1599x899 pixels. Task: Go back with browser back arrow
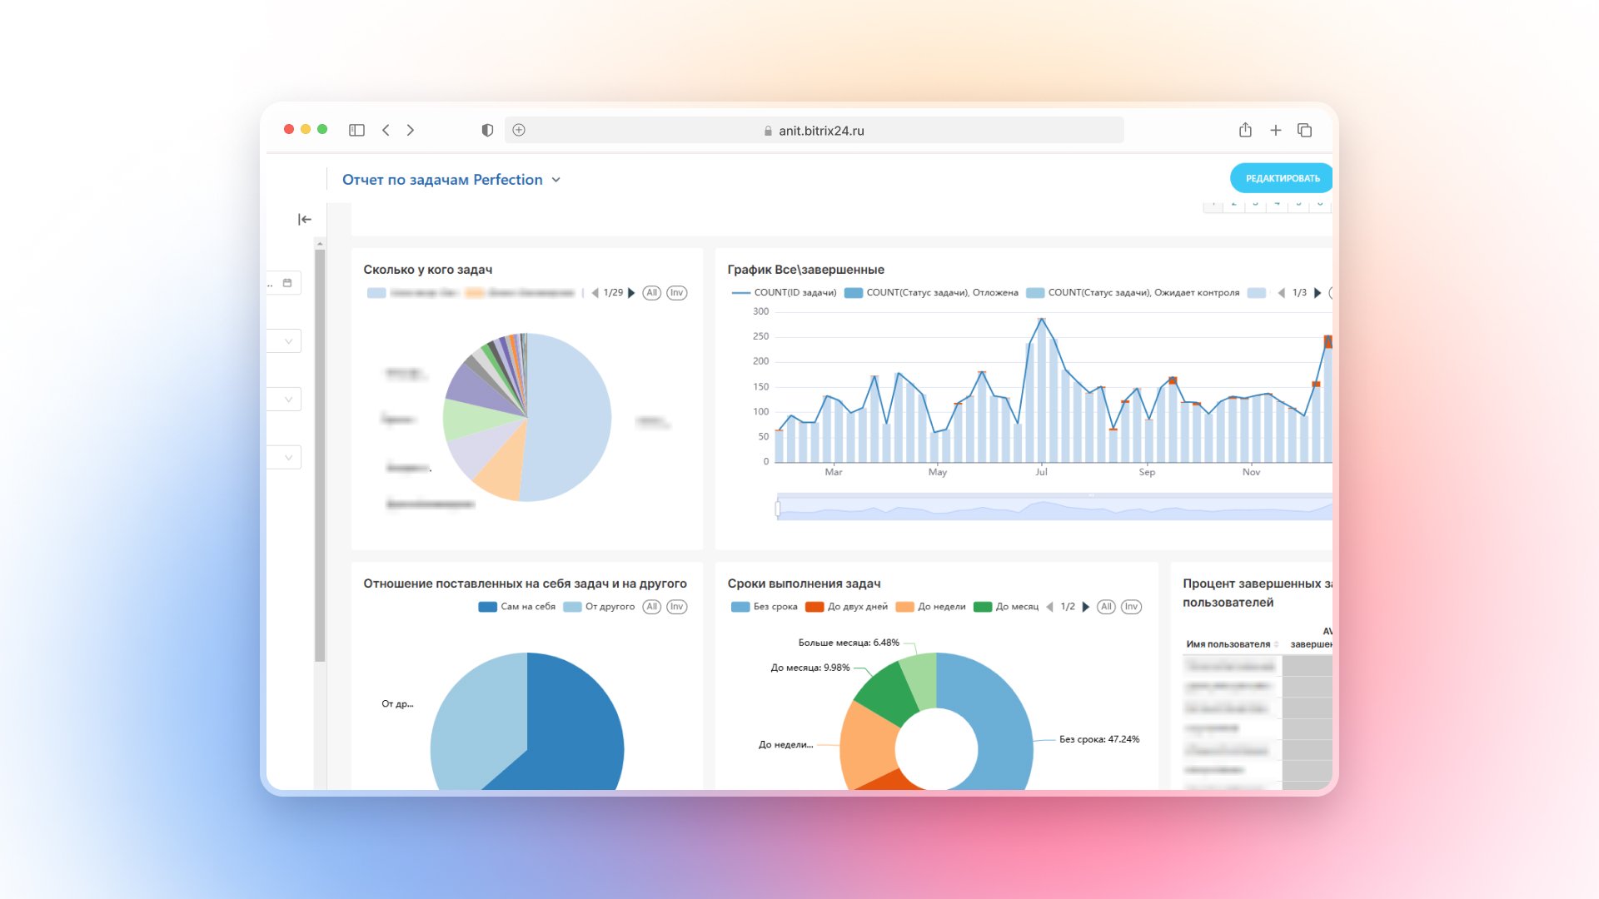click(386, 130)
